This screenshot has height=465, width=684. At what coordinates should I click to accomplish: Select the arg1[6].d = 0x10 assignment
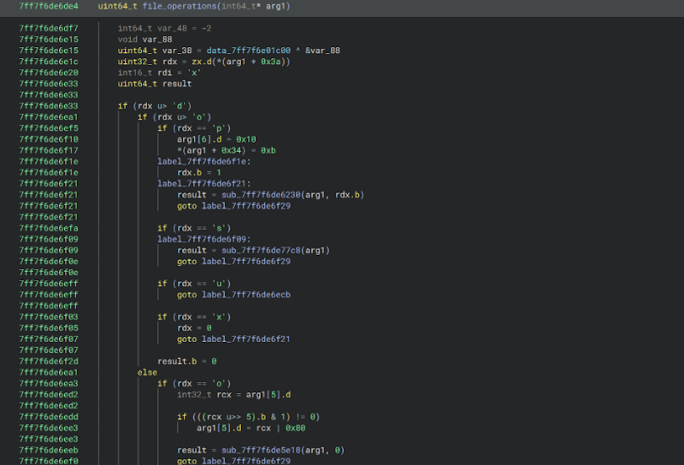pos(216,139)
